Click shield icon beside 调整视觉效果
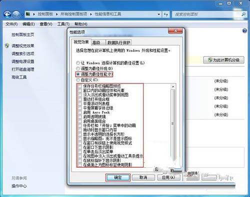This screenshot has width=250, height=197. [7, 45]
